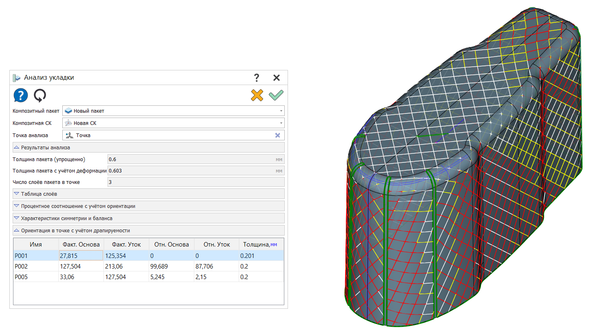Click the circular refresh arrow icon
589x332 pixels.
40,96
